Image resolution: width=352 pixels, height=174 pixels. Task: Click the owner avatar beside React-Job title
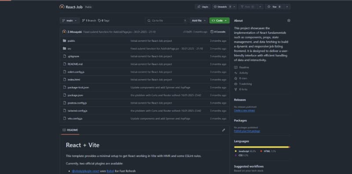point(62,7)
